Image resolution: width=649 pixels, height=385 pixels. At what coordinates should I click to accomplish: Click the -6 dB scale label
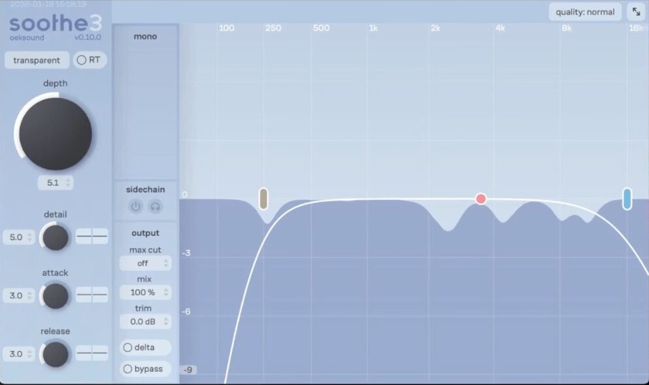coord(187,311)
